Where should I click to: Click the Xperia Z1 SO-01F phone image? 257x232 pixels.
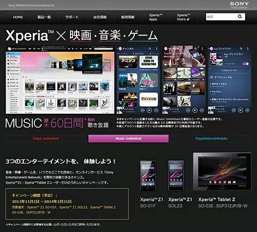click(148, 175)
